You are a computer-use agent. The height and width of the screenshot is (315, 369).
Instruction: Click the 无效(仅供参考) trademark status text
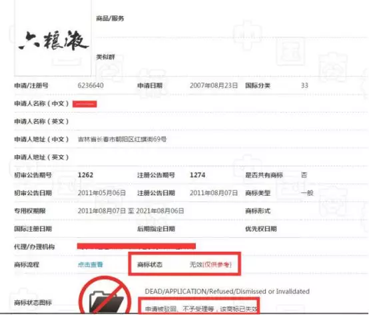pyautogui.click(x=210, y=264)
